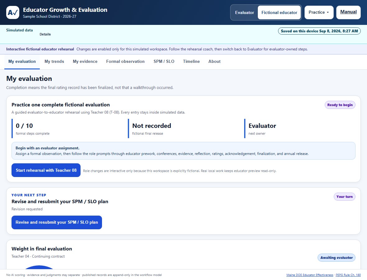Open Maine DOE Educator Effectiveness link
This screenshot has height=280, width=367.
[310, 275]
